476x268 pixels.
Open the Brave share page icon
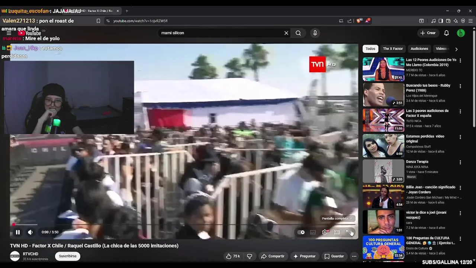click(x=350, y=21)
